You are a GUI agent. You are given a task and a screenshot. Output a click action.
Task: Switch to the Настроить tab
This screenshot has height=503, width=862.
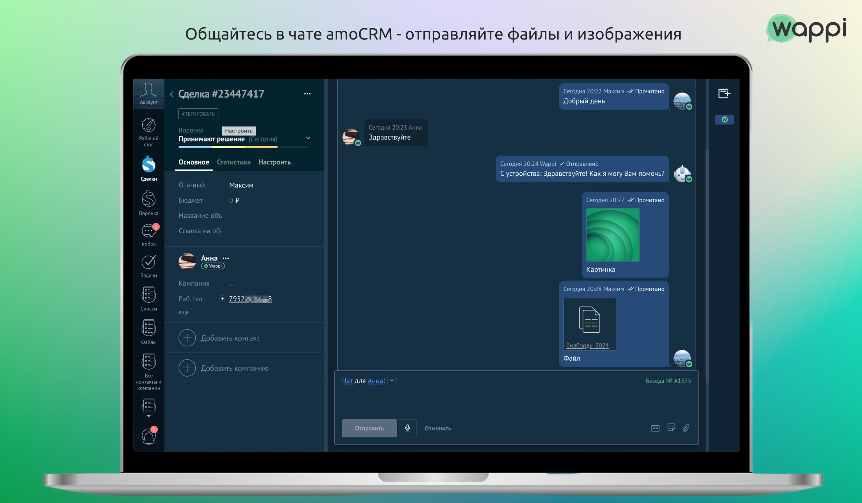point(275,162)
